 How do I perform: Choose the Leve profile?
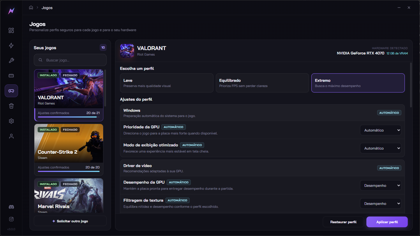167,83
